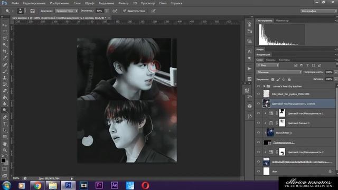Select the Brush tool
Screen dimensions: 338x190
tap(5, 71)
